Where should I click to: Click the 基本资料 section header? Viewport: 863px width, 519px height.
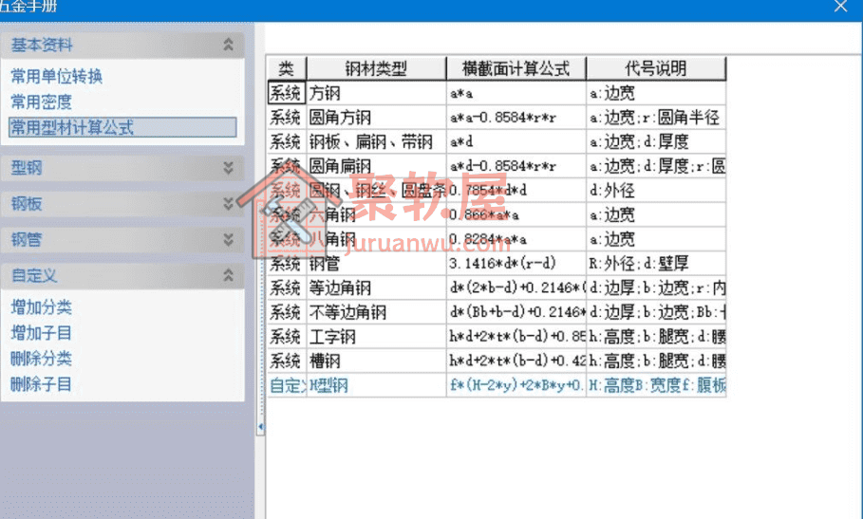pos(122,45)
